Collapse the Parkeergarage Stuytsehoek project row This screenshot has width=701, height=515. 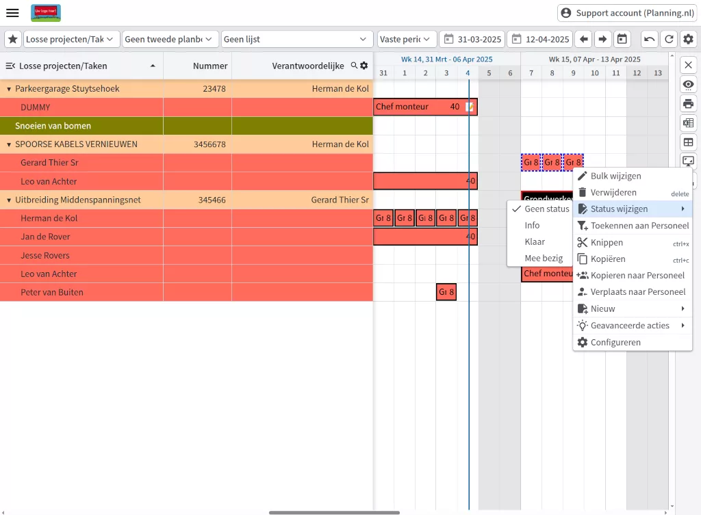point(9,89)
